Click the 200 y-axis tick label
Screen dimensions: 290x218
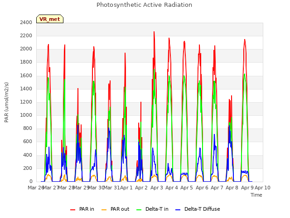pyautogui.click(x=28, y=168)
